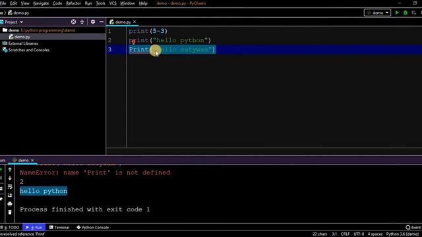Click NameError message in console output
This screenshot has width=422, height=237.
95,172
